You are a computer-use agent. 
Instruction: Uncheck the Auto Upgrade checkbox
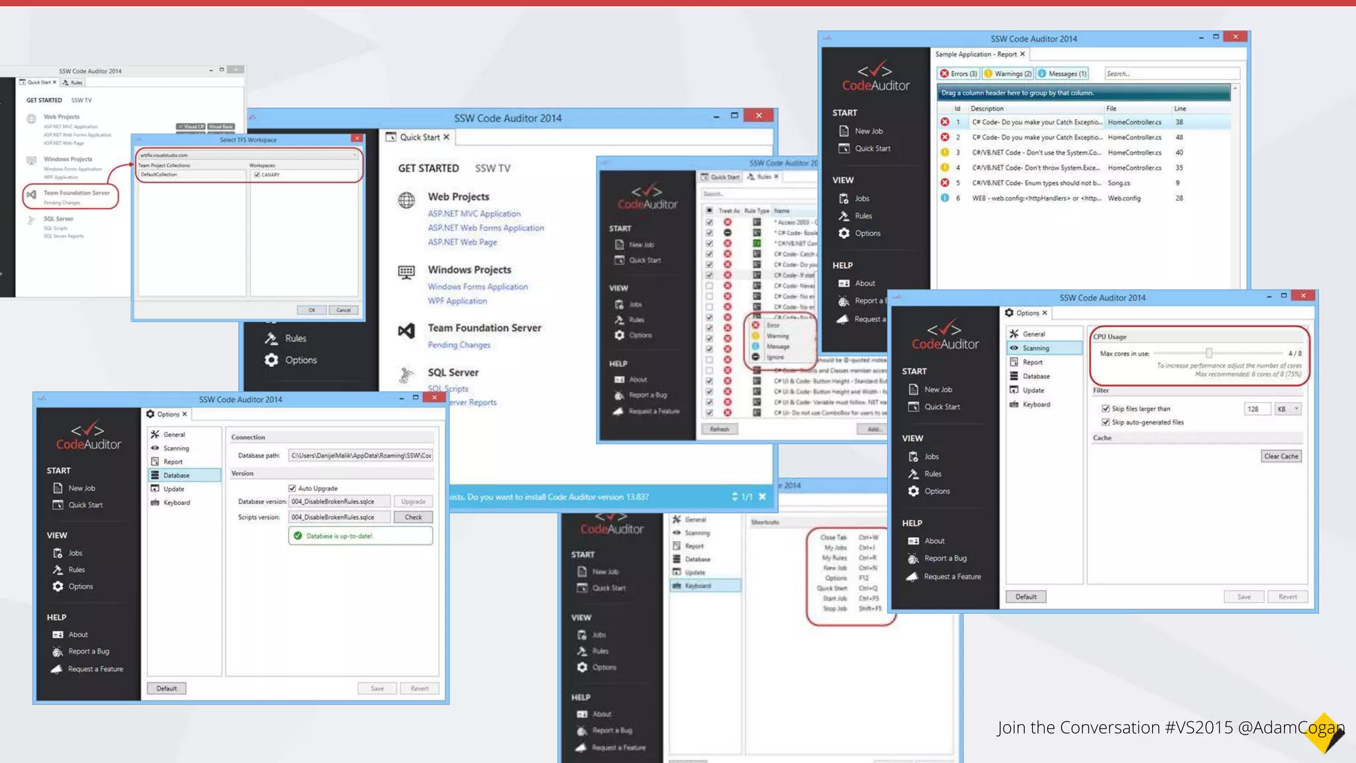(x=292, y=488)
